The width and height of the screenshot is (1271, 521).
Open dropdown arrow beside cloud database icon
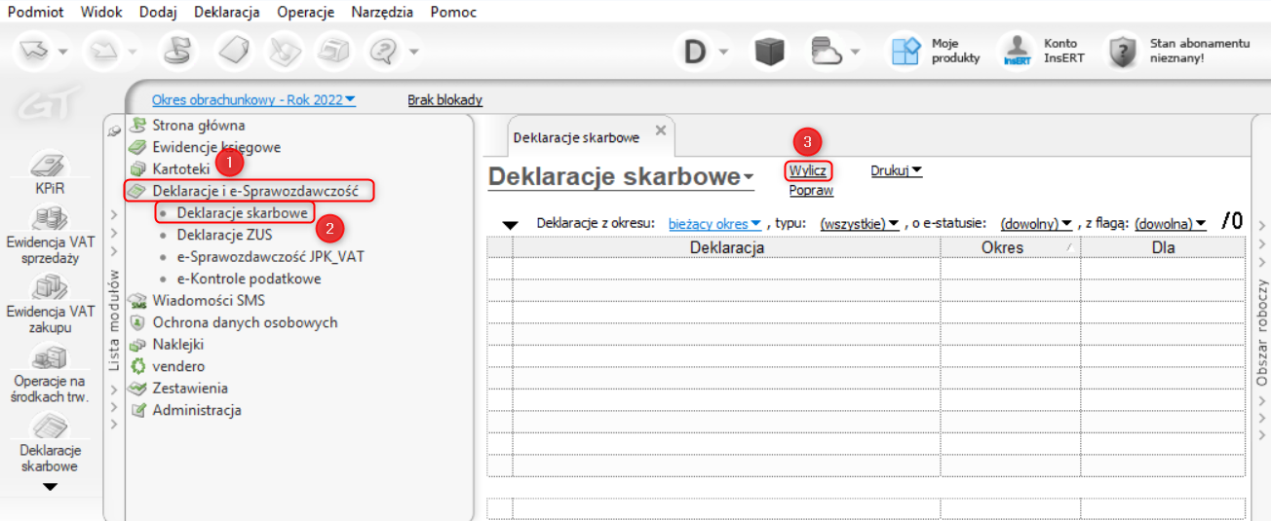[855, 52]
